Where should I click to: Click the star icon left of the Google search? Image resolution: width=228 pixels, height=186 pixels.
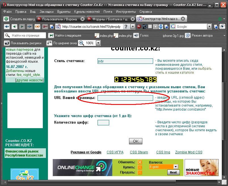(166, 27)
